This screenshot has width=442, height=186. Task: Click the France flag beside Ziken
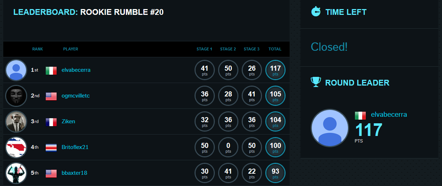(51, 122)
